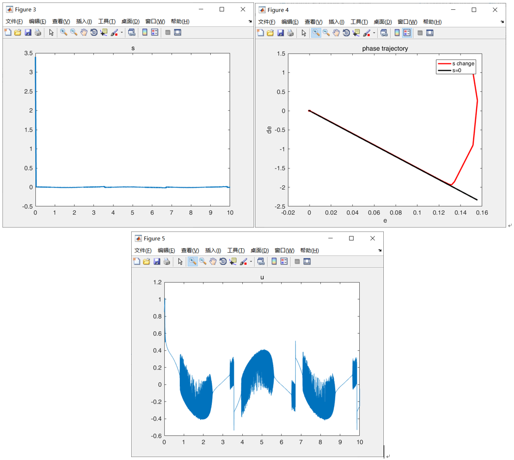
Task: Activate the Pan tool in Figure 5
Action: click(213, 261)
